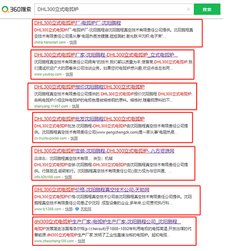Image resolution: width=233 pixels, height=251 pixels.
Task: Click the info.b2b168.com URL text
Action: click(x=48, y=177)
